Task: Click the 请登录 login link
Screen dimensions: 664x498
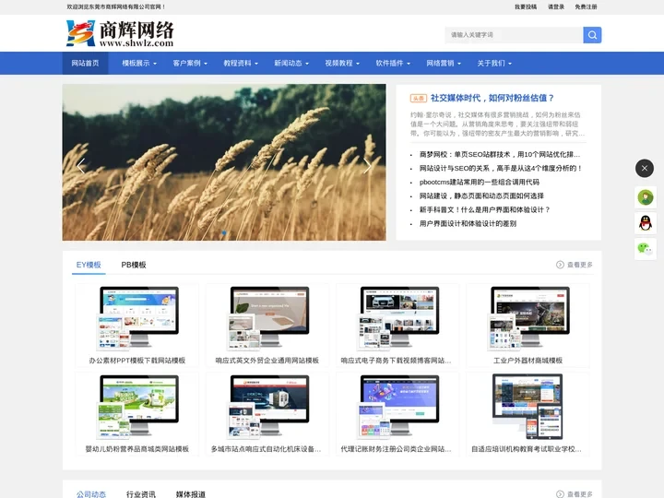Action: point(555,6)
